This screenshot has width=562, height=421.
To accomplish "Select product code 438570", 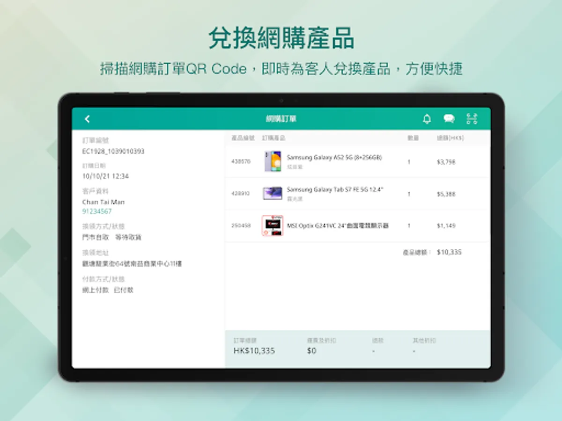I will (x=241, y=161).
